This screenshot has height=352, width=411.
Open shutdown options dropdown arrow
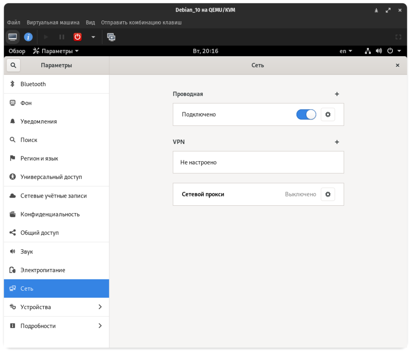tap(93, 37)
